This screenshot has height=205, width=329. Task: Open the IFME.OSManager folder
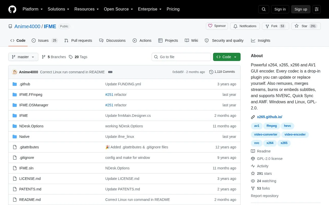point(34,105)
